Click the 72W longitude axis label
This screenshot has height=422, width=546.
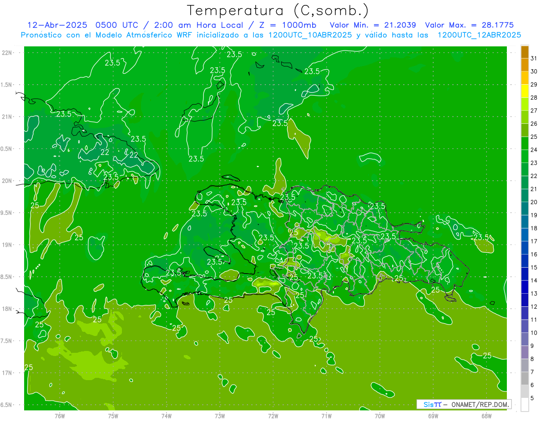273,416
